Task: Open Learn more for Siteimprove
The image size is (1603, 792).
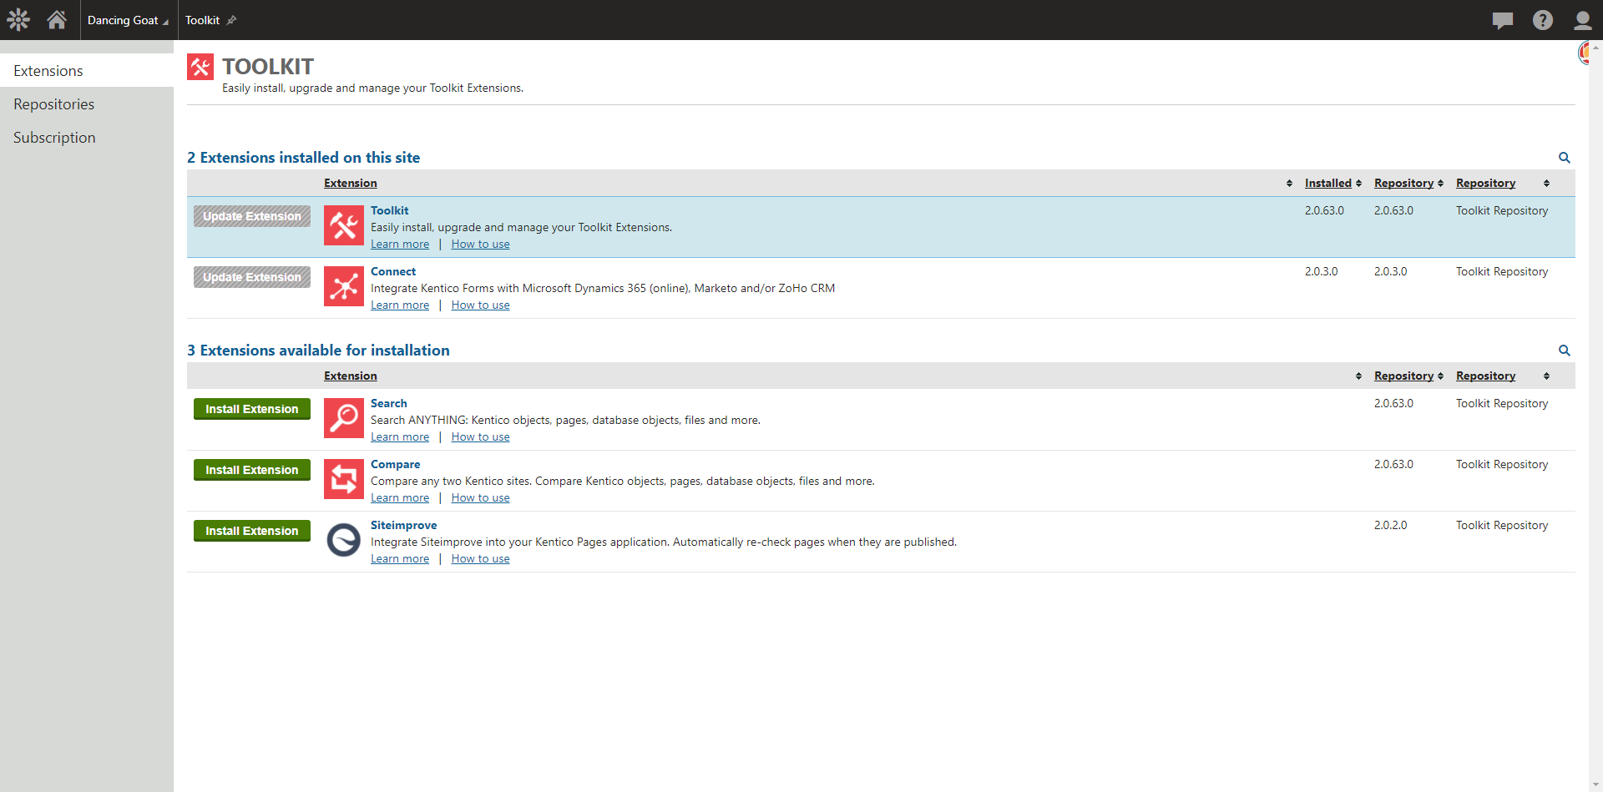Action: pos(400,558)
